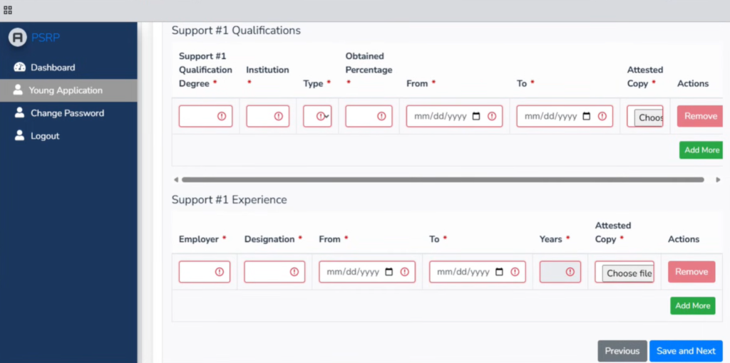Click the PSRP logo icon

click(x=18, y=38)
